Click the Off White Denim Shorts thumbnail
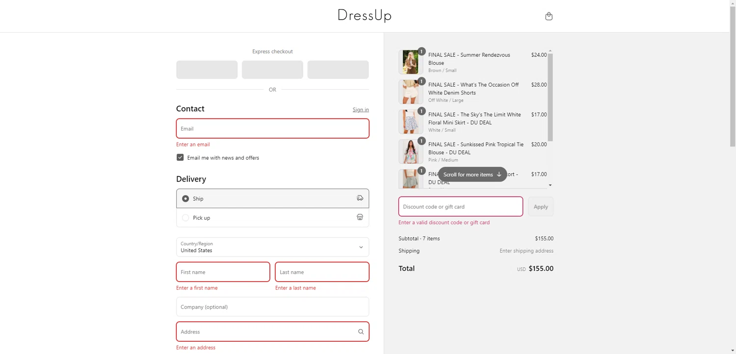Image resolution: width=736 pixels, height=354 pixels. tap(411, 92)
